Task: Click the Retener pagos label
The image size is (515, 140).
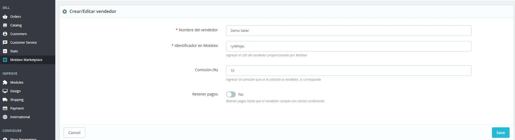Action: tap(205, 94)
